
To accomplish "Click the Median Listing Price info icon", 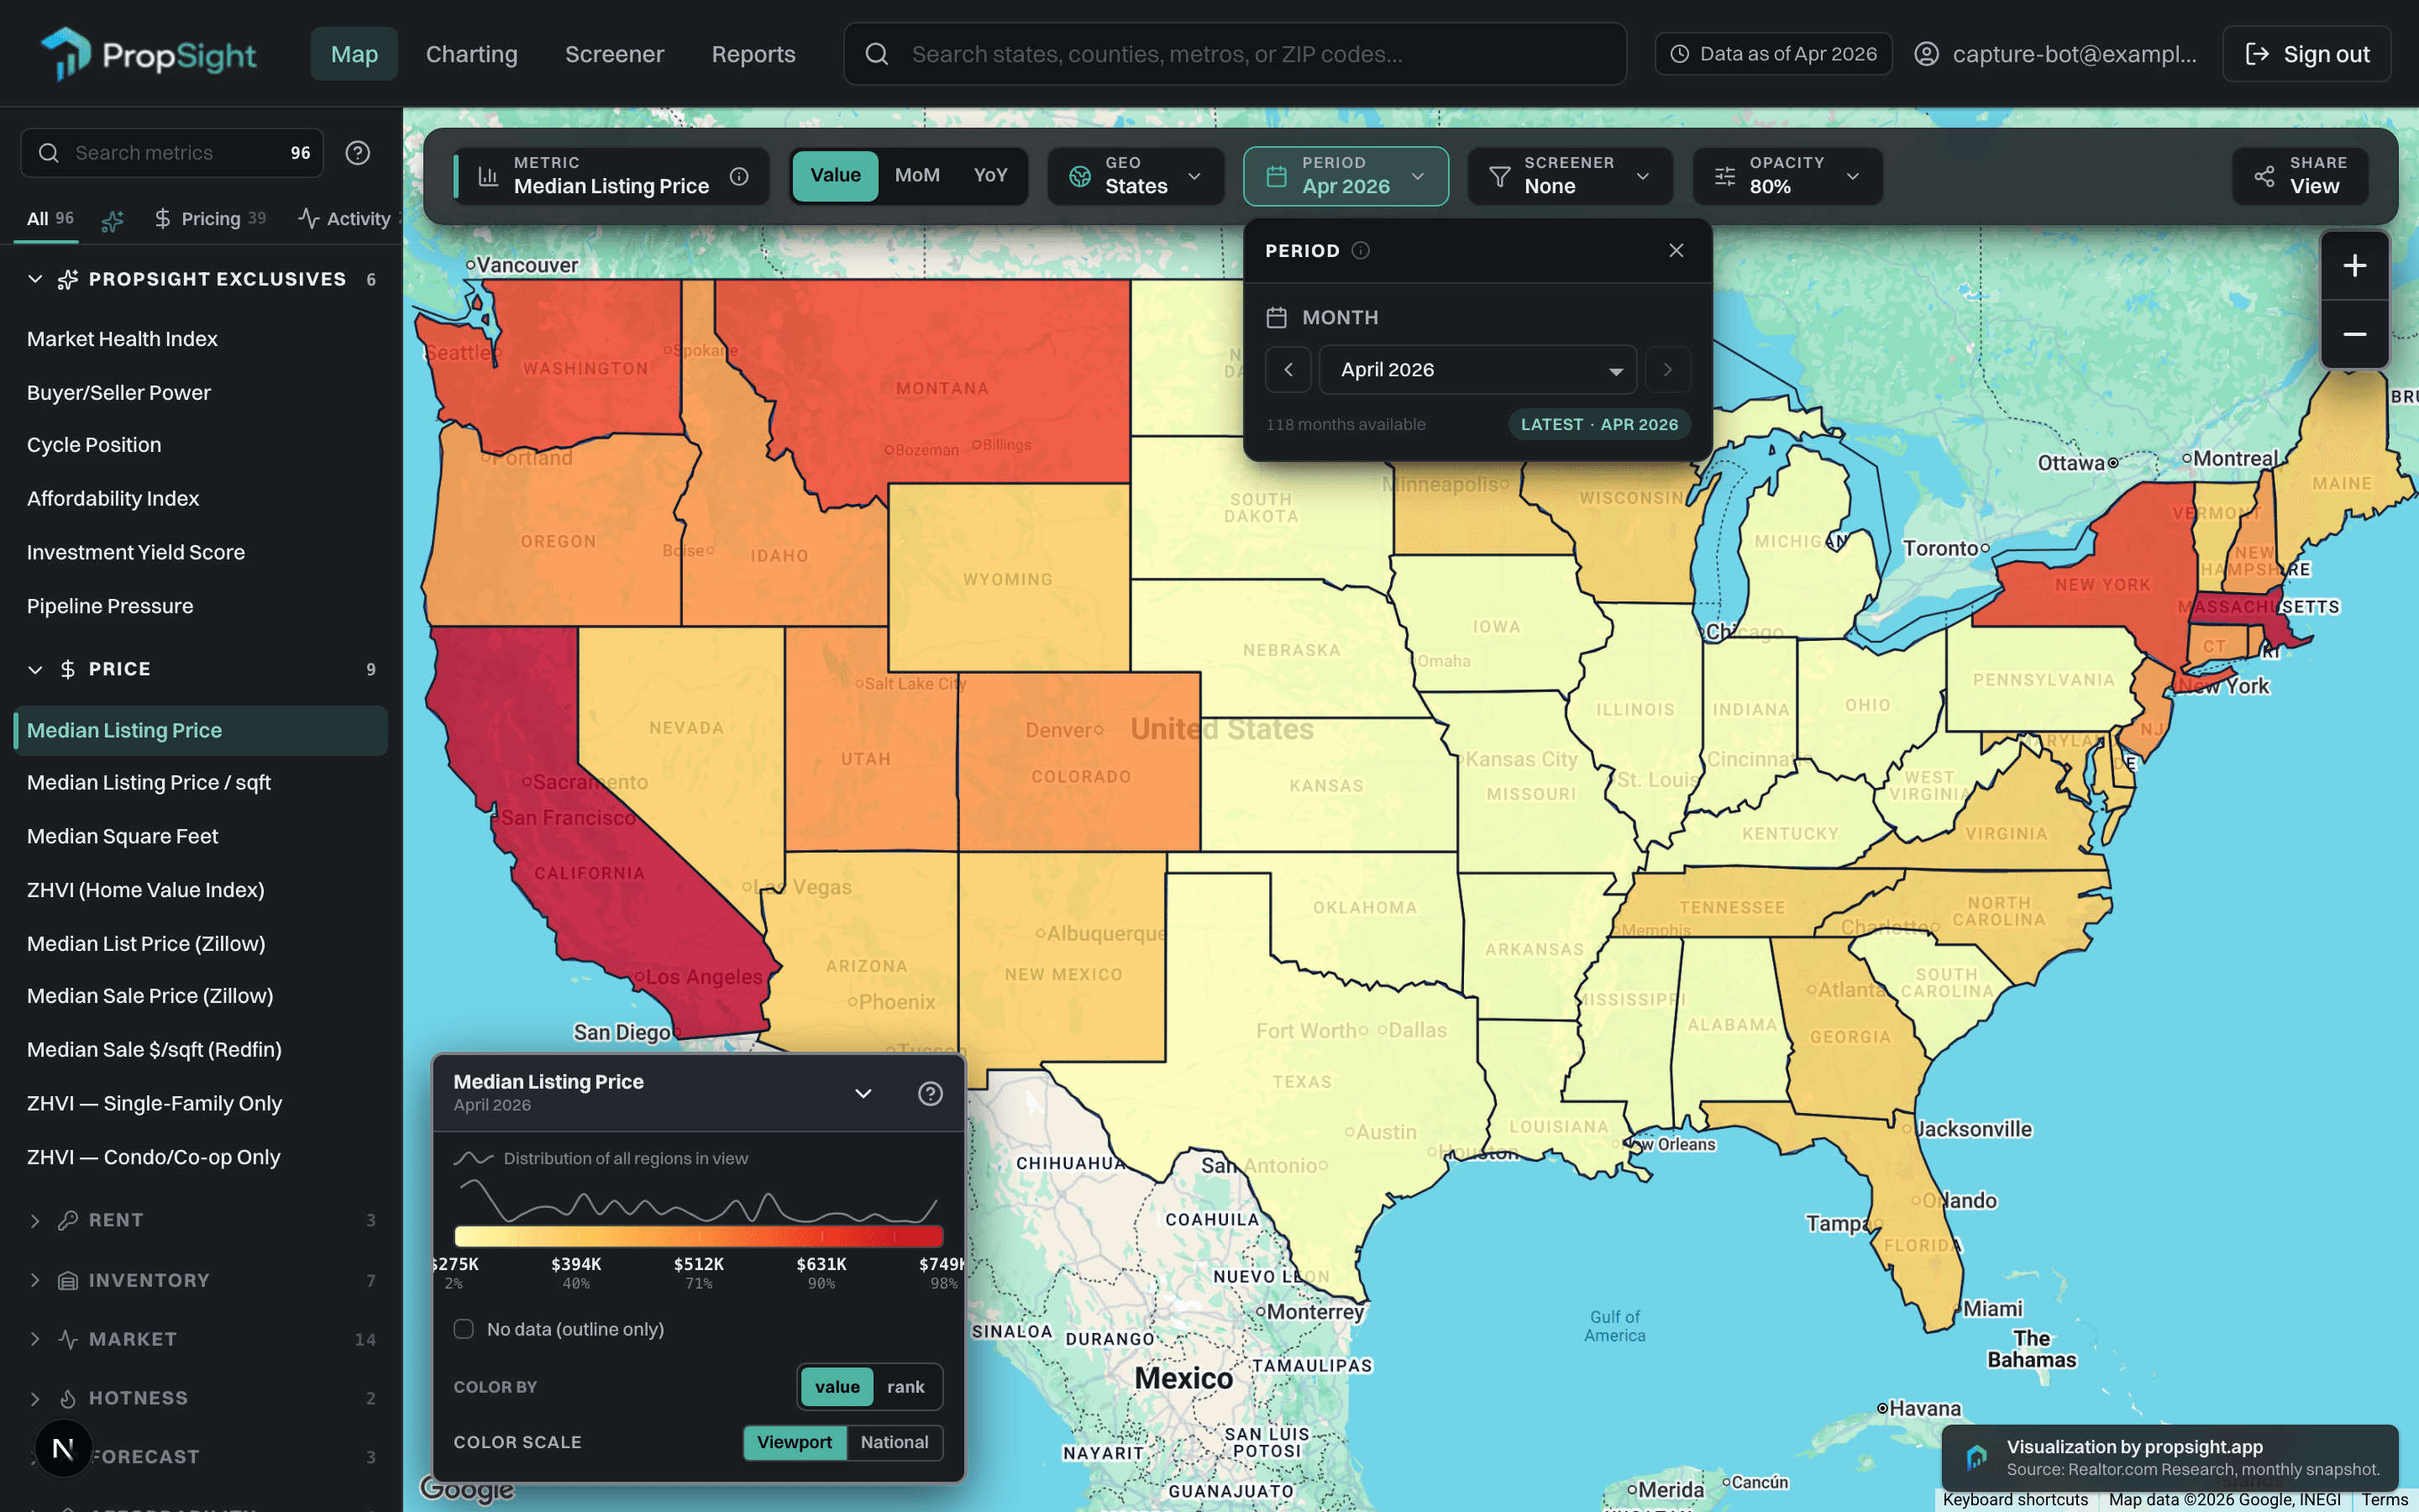I will [738, 177].
